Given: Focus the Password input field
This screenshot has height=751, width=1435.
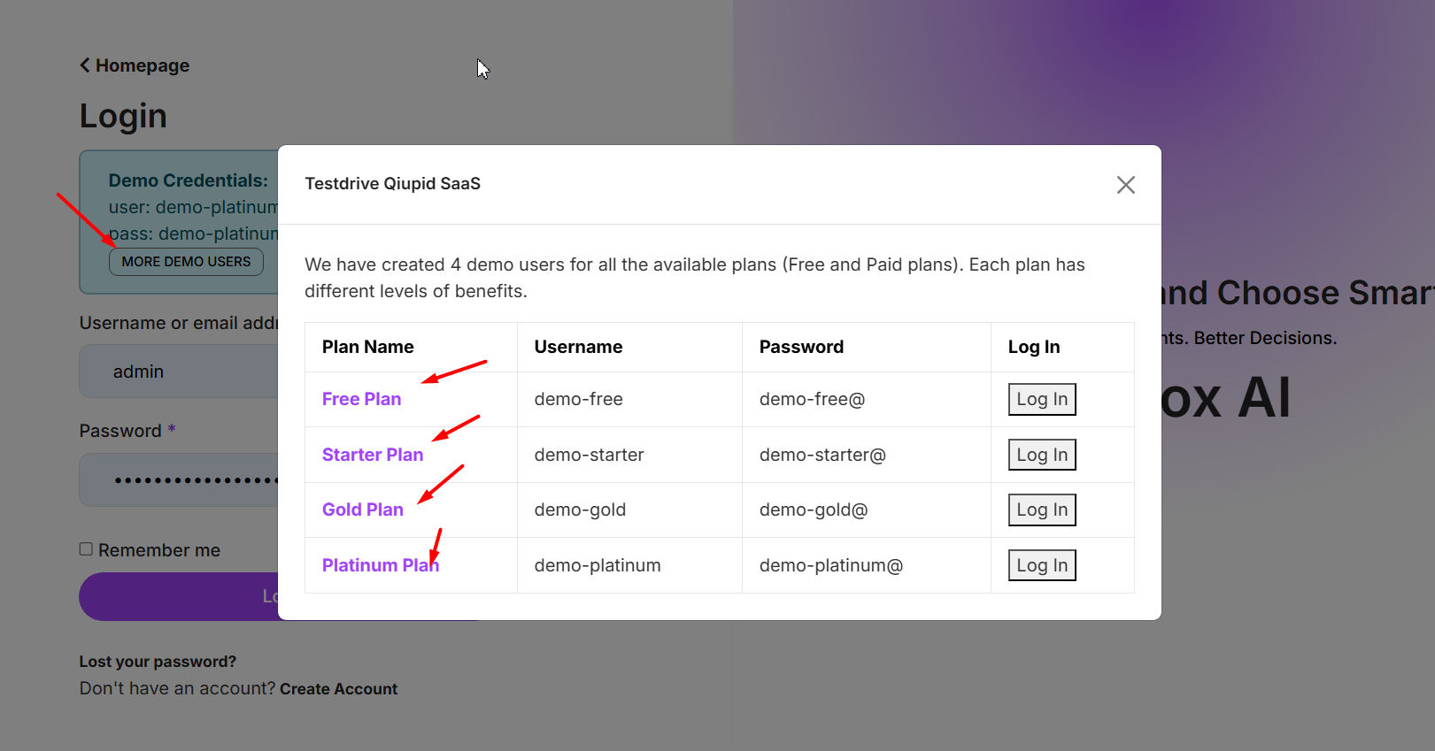Looking at the screenshot, I should pos(179,480).
